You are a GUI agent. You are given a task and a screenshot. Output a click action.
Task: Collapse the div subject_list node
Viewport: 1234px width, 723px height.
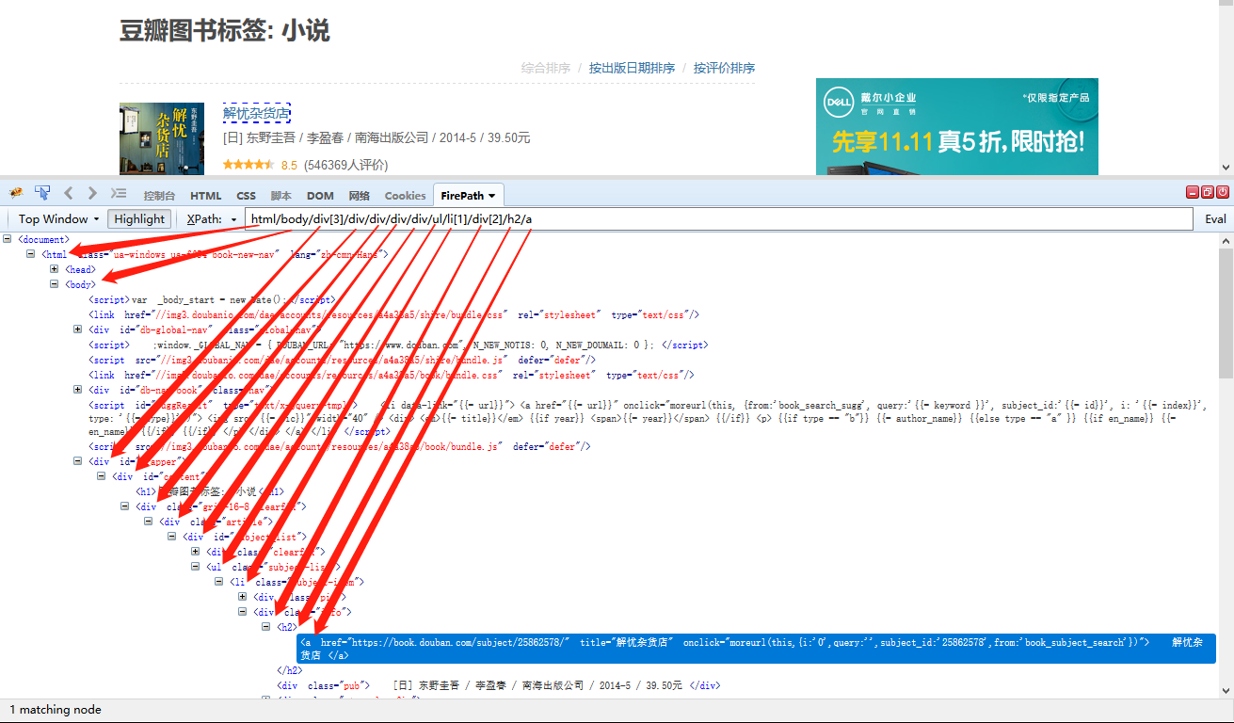172,537
